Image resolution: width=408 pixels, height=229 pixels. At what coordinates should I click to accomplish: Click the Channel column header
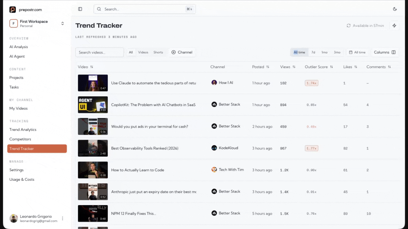(x=217, y=67)
